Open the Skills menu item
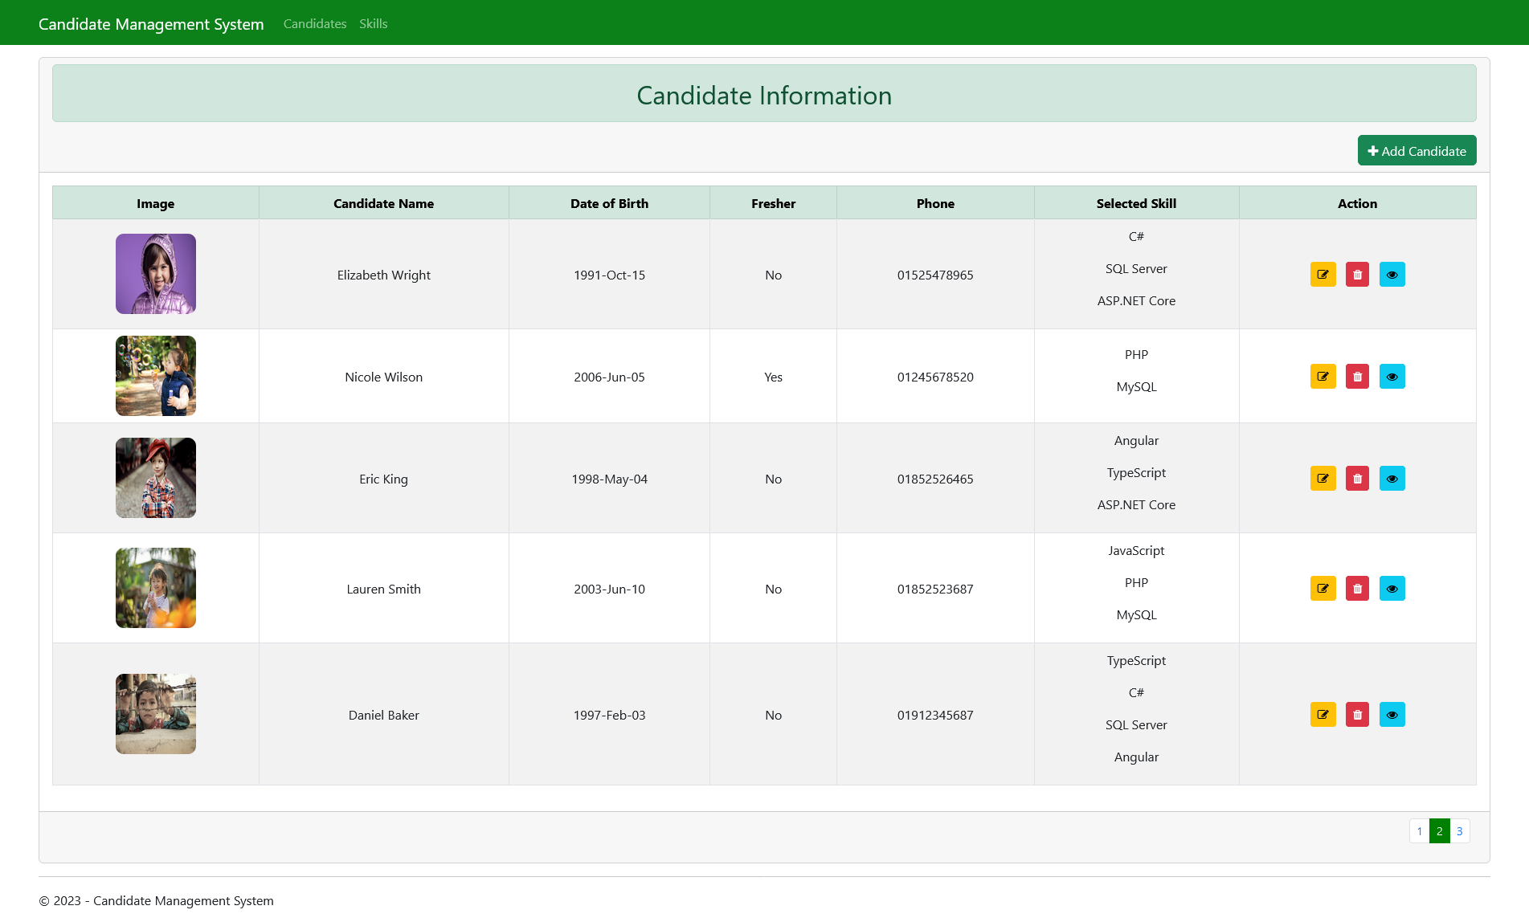Viewport: 1529px width, 922px height. (x=373, y=23)
